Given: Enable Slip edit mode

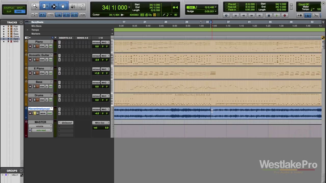Looking at the screenshot, I should (x=9, y=11).
